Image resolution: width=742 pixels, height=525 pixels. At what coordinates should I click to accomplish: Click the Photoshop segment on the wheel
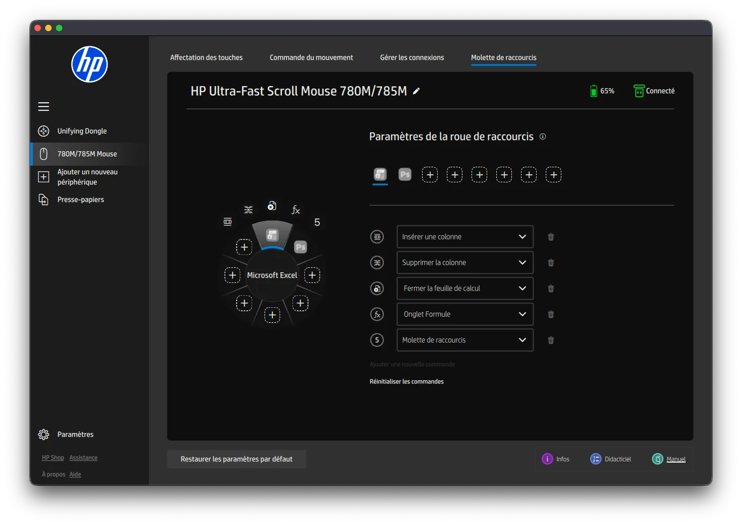[x=301, y=247]
